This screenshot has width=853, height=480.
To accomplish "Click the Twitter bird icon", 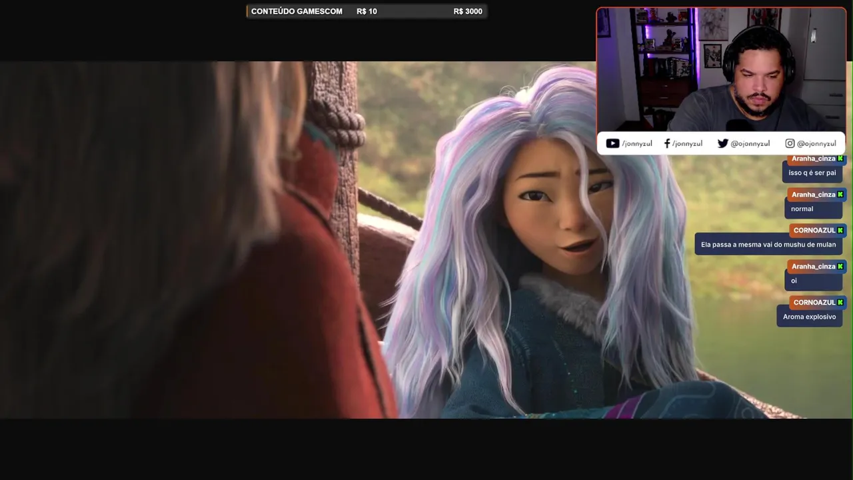I will 722,143.
